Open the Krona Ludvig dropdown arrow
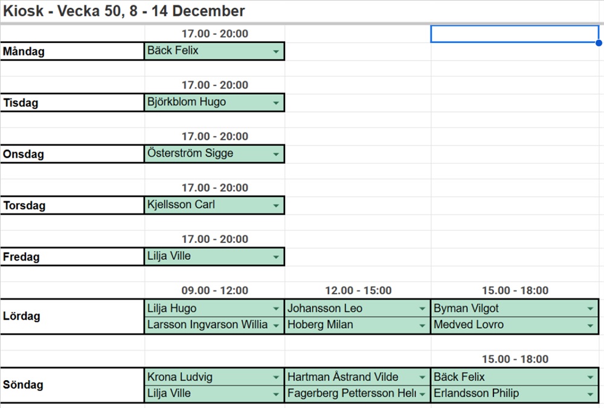Screen dimensions: 604x408 click(276, 378)
